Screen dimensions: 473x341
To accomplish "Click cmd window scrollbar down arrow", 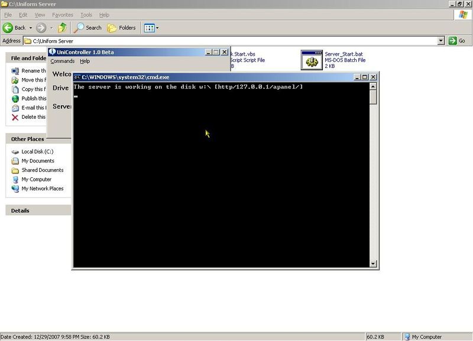I will (373, 264).
